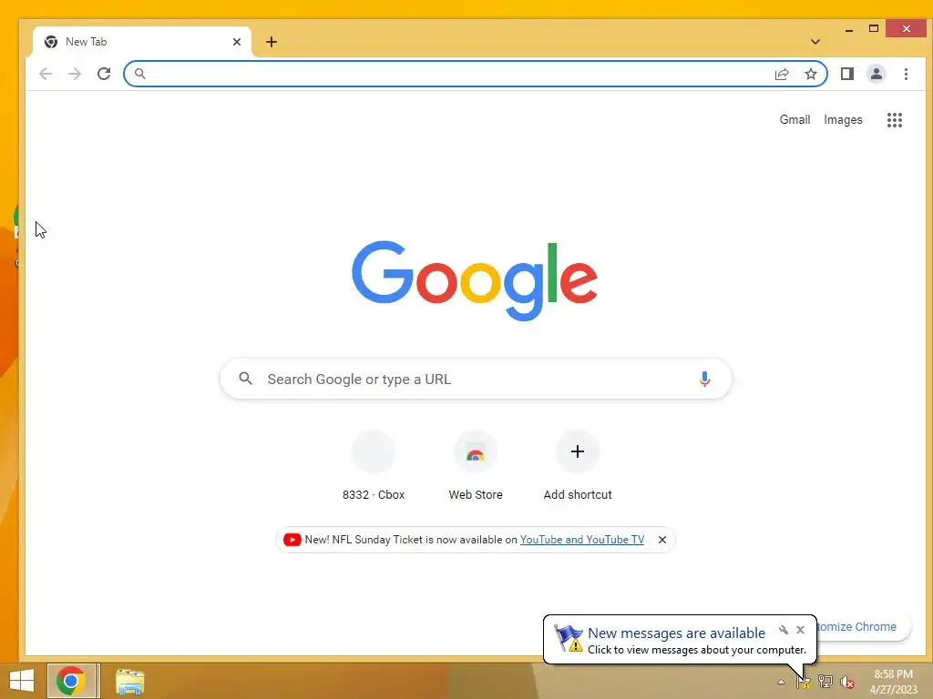The image size is (933, 699).
Task: Open Google Images link
Action: pyautogui.click(x=843, y=119)
